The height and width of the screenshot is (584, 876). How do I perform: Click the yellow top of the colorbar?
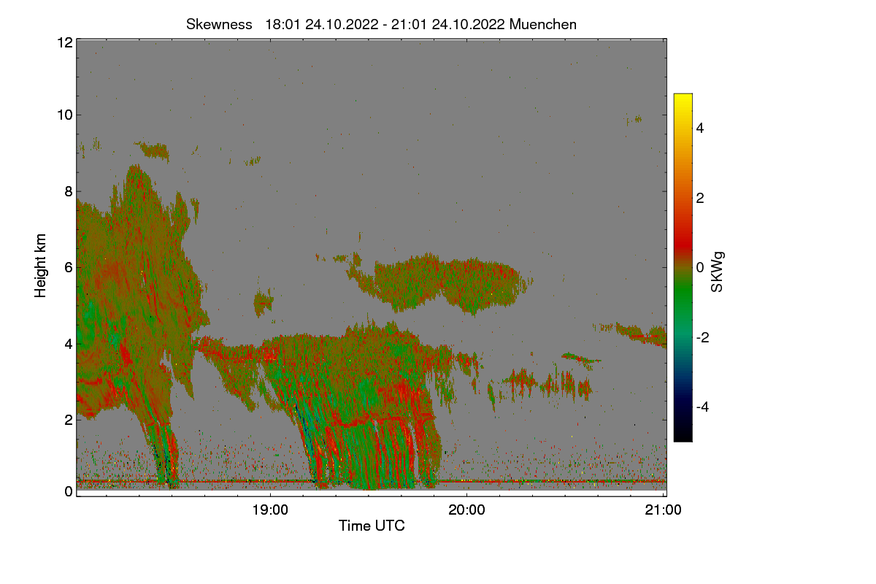pyautogui.click(x=683, y=99)
